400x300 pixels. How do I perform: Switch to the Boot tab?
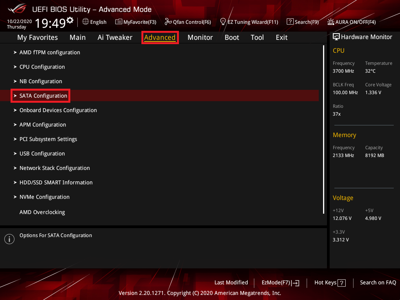(x=232, y=37)
